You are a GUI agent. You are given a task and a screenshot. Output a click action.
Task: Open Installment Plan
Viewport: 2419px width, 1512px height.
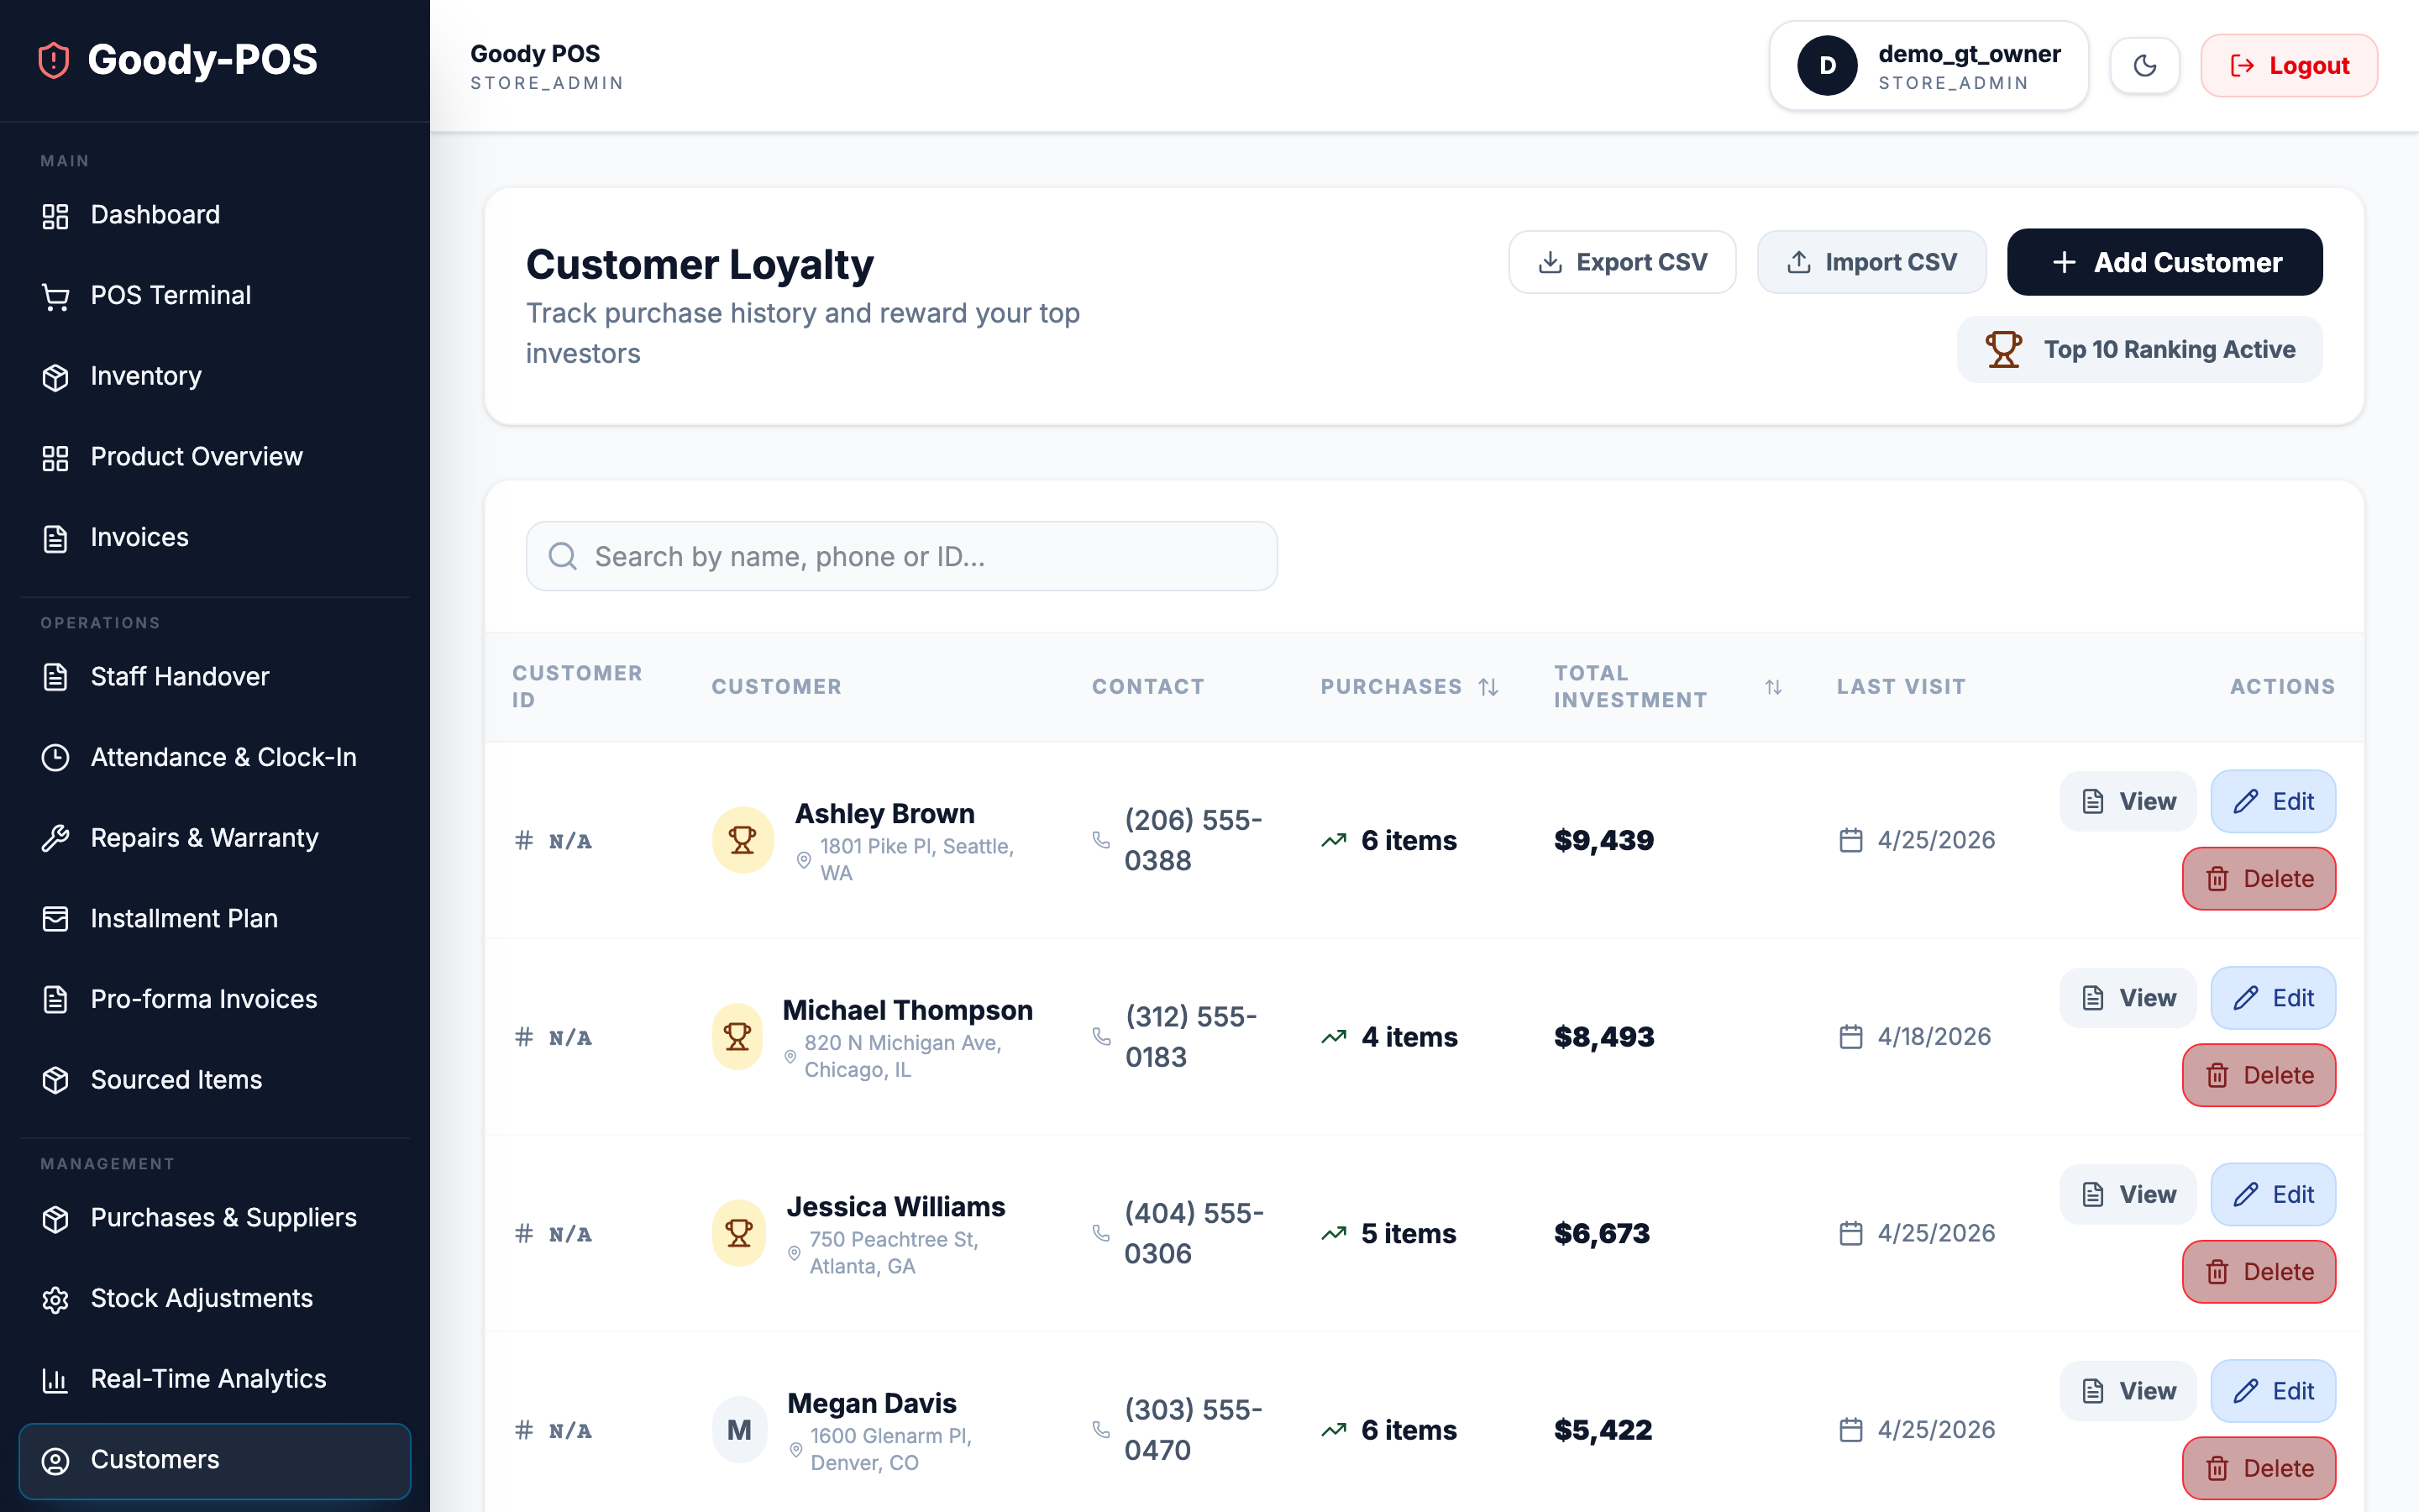[x=184, y=918]
